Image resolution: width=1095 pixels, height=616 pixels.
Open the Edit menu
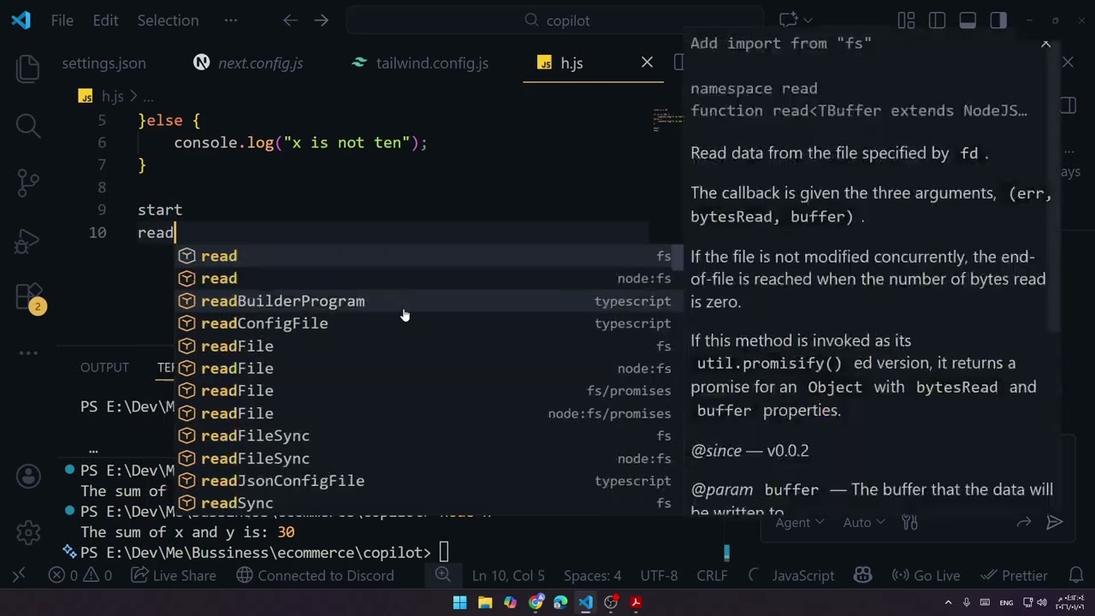click(x=105, y=21)
